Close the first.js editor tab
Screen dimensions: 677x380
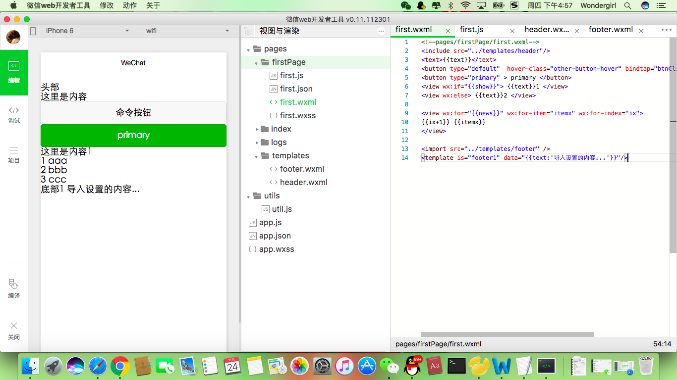click(x=512, y=31)
